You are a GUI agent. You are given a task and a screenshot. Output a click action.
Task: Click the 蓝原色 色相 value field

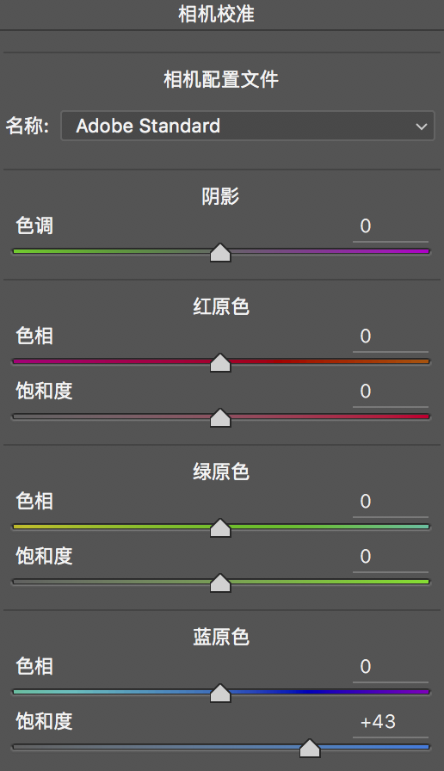click(x=391, y=667)
